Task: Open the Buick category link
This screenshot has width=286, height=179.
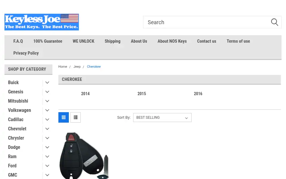Action: [x=13, y=83]
